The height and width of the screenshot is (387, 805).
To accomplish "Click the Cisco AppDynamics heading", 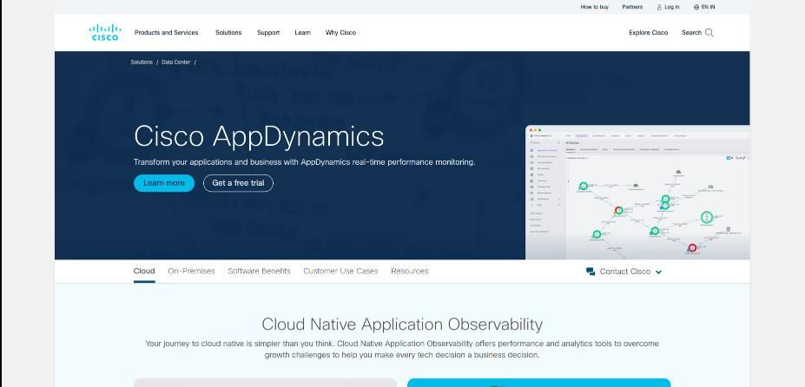I will (259, 136).
